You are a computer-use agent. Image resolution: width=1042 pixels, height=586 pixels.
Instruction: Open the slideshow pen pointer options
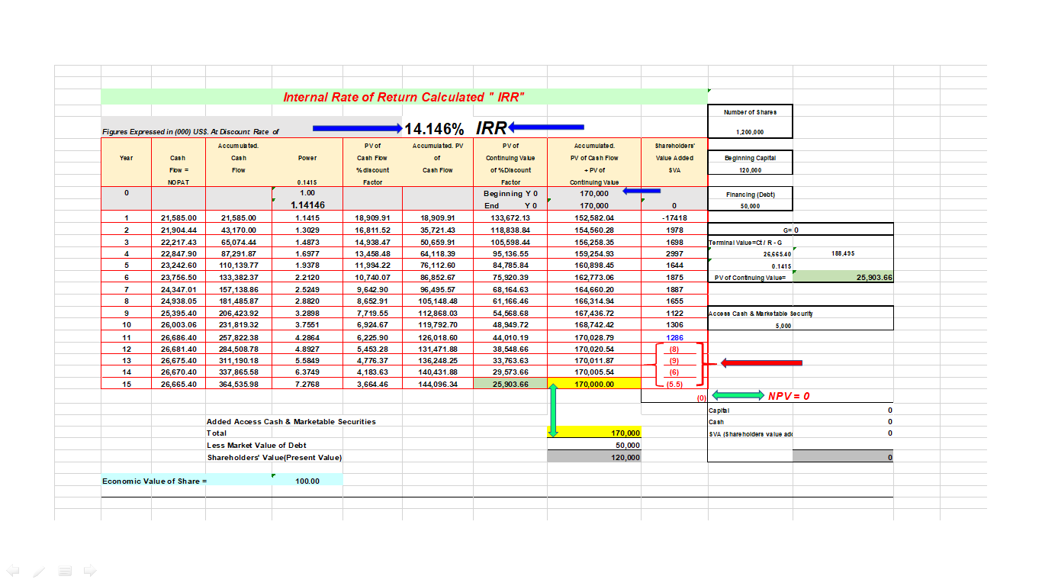click(39, 569)
